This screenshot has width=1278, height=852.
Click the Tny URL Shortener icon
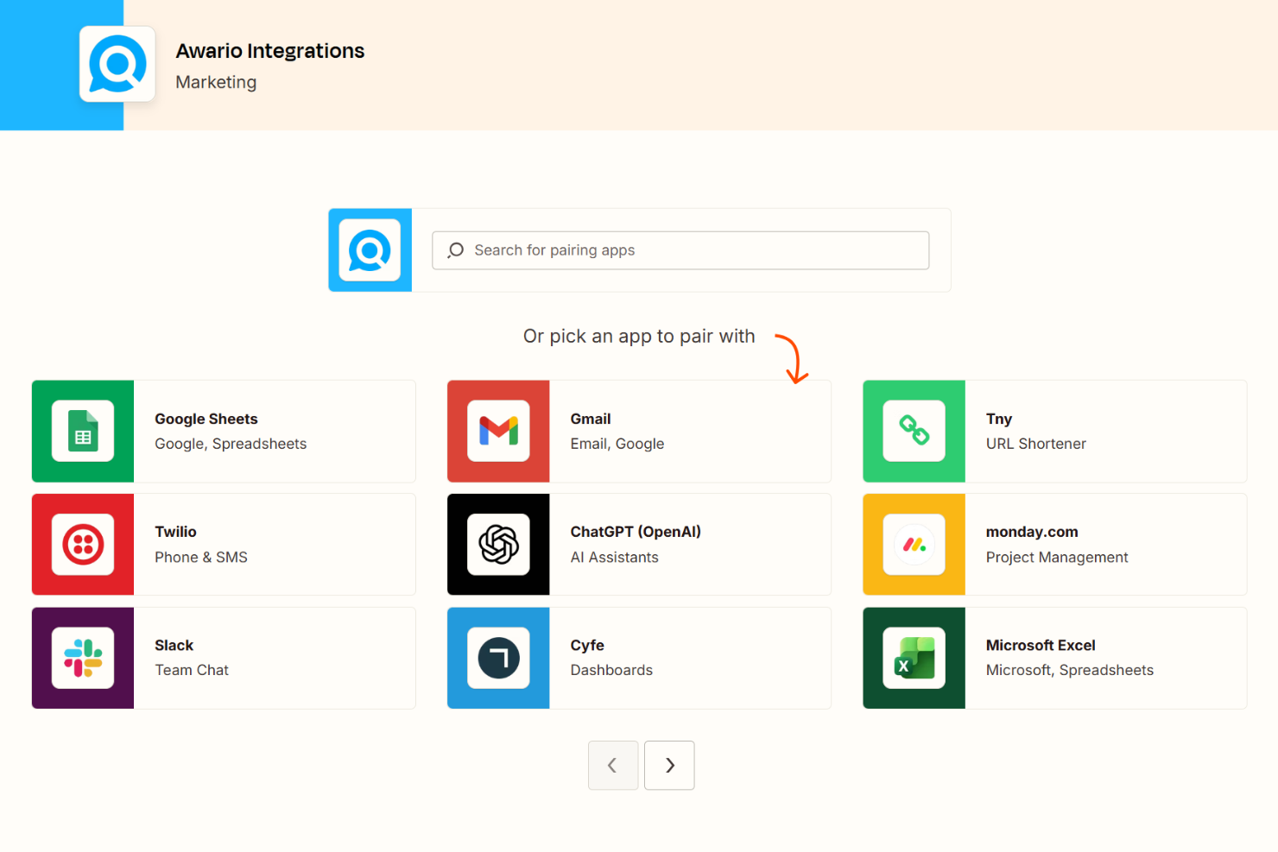pyautogui.click(x=914, y=432)
